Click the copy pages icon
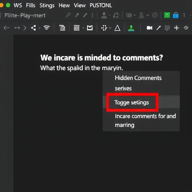192x192 pixels. click(62, 28)
